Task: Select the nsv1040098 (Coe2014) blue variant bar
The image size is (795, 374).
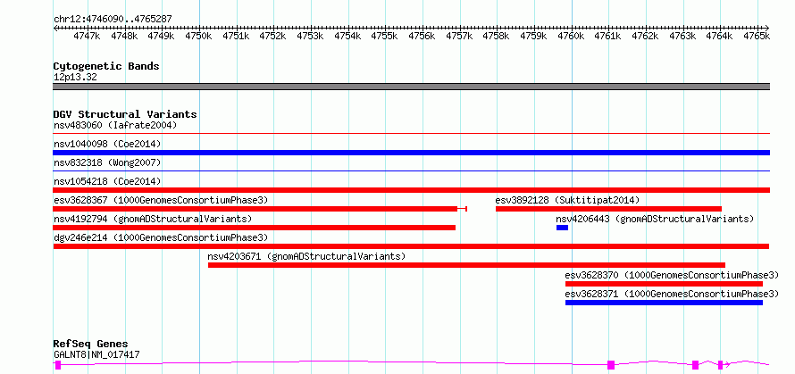Action: coord(412,153)
